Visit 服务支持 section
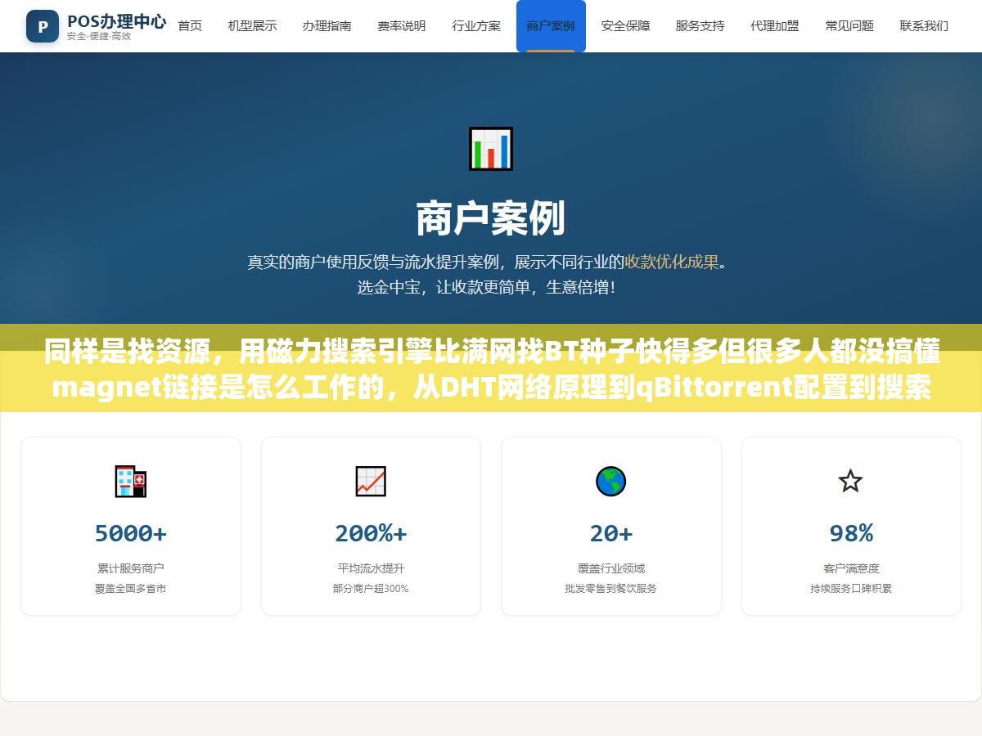This screenshot has height=736, width=982. [700, 26]
